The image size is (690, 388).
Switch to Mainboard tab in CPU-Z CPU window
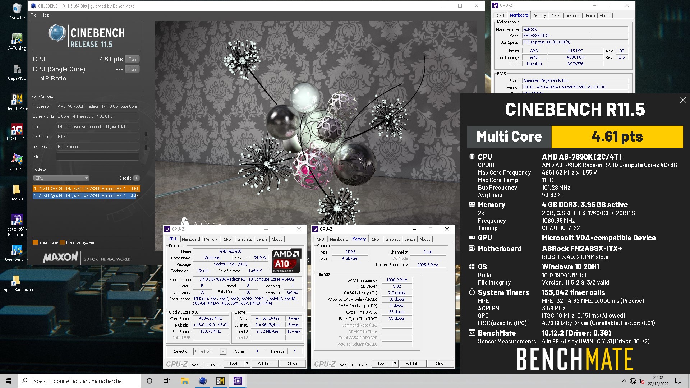pos(191,239)
